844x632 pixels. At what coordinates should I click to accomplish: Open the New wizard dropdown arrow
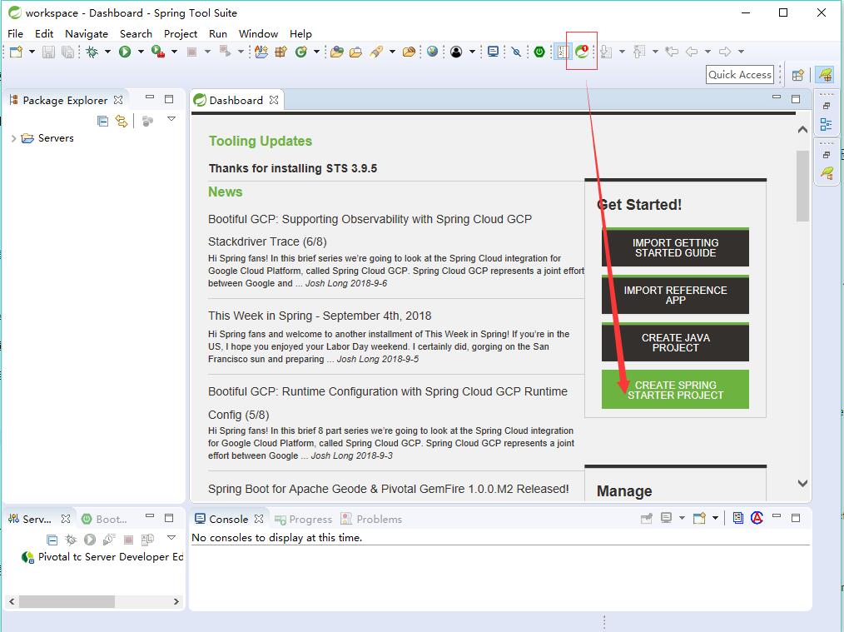pyautogui.click(x=32, y=52)
